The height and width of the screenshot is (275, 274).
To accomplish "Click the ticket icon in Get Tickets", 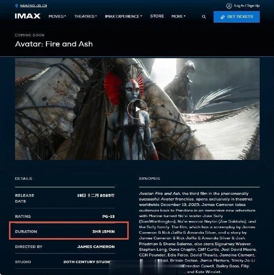I will [x=222, y=17].
